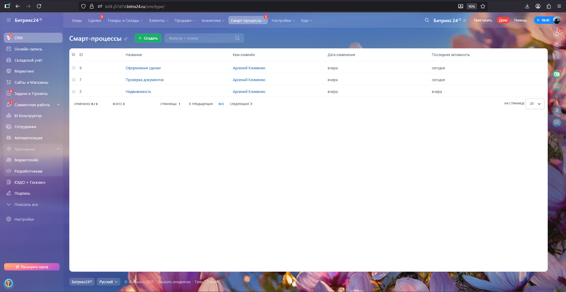Open Смарт-процессы tab menu
The height and width of the screenshot is (292, 566).
pyautogui.click(x=248, y=20)
